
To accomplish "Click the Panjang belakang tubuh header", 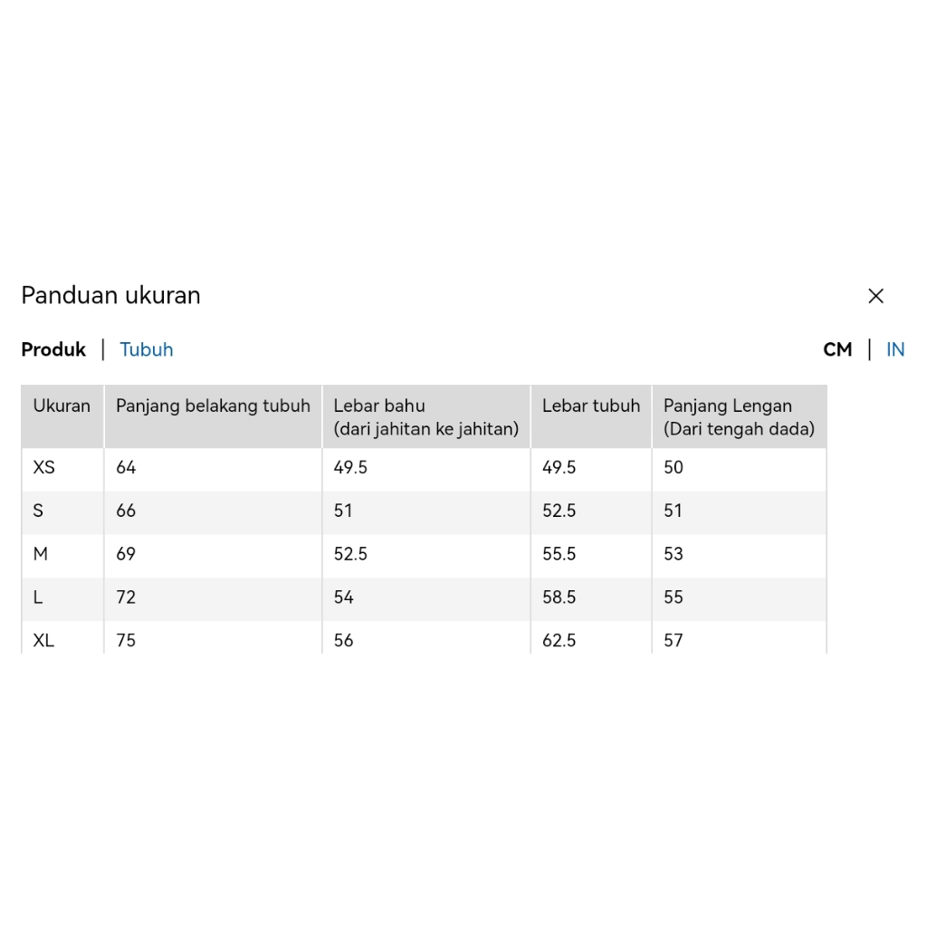I will pyautogui.click(x=213, y=406).
